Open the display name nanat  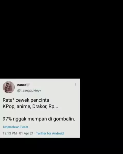click(x=22, y=85)
